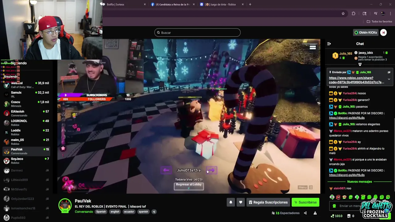Open the browser extensions puzzle icon
The height and width of the screenshot is (222, 395).
click(354, 14)
